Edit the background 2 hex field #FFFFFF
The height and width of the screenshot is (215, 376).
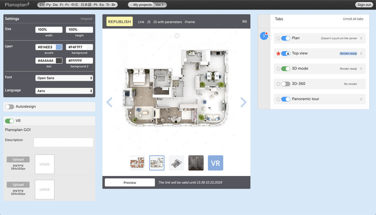[80, 61]
